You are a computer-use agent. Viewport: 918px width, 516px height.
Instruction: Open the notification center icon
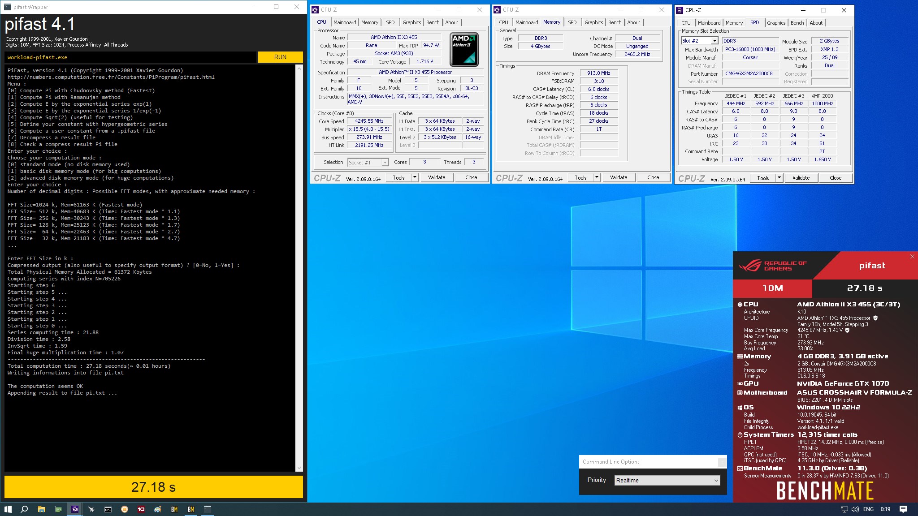(x=903, y=509)
